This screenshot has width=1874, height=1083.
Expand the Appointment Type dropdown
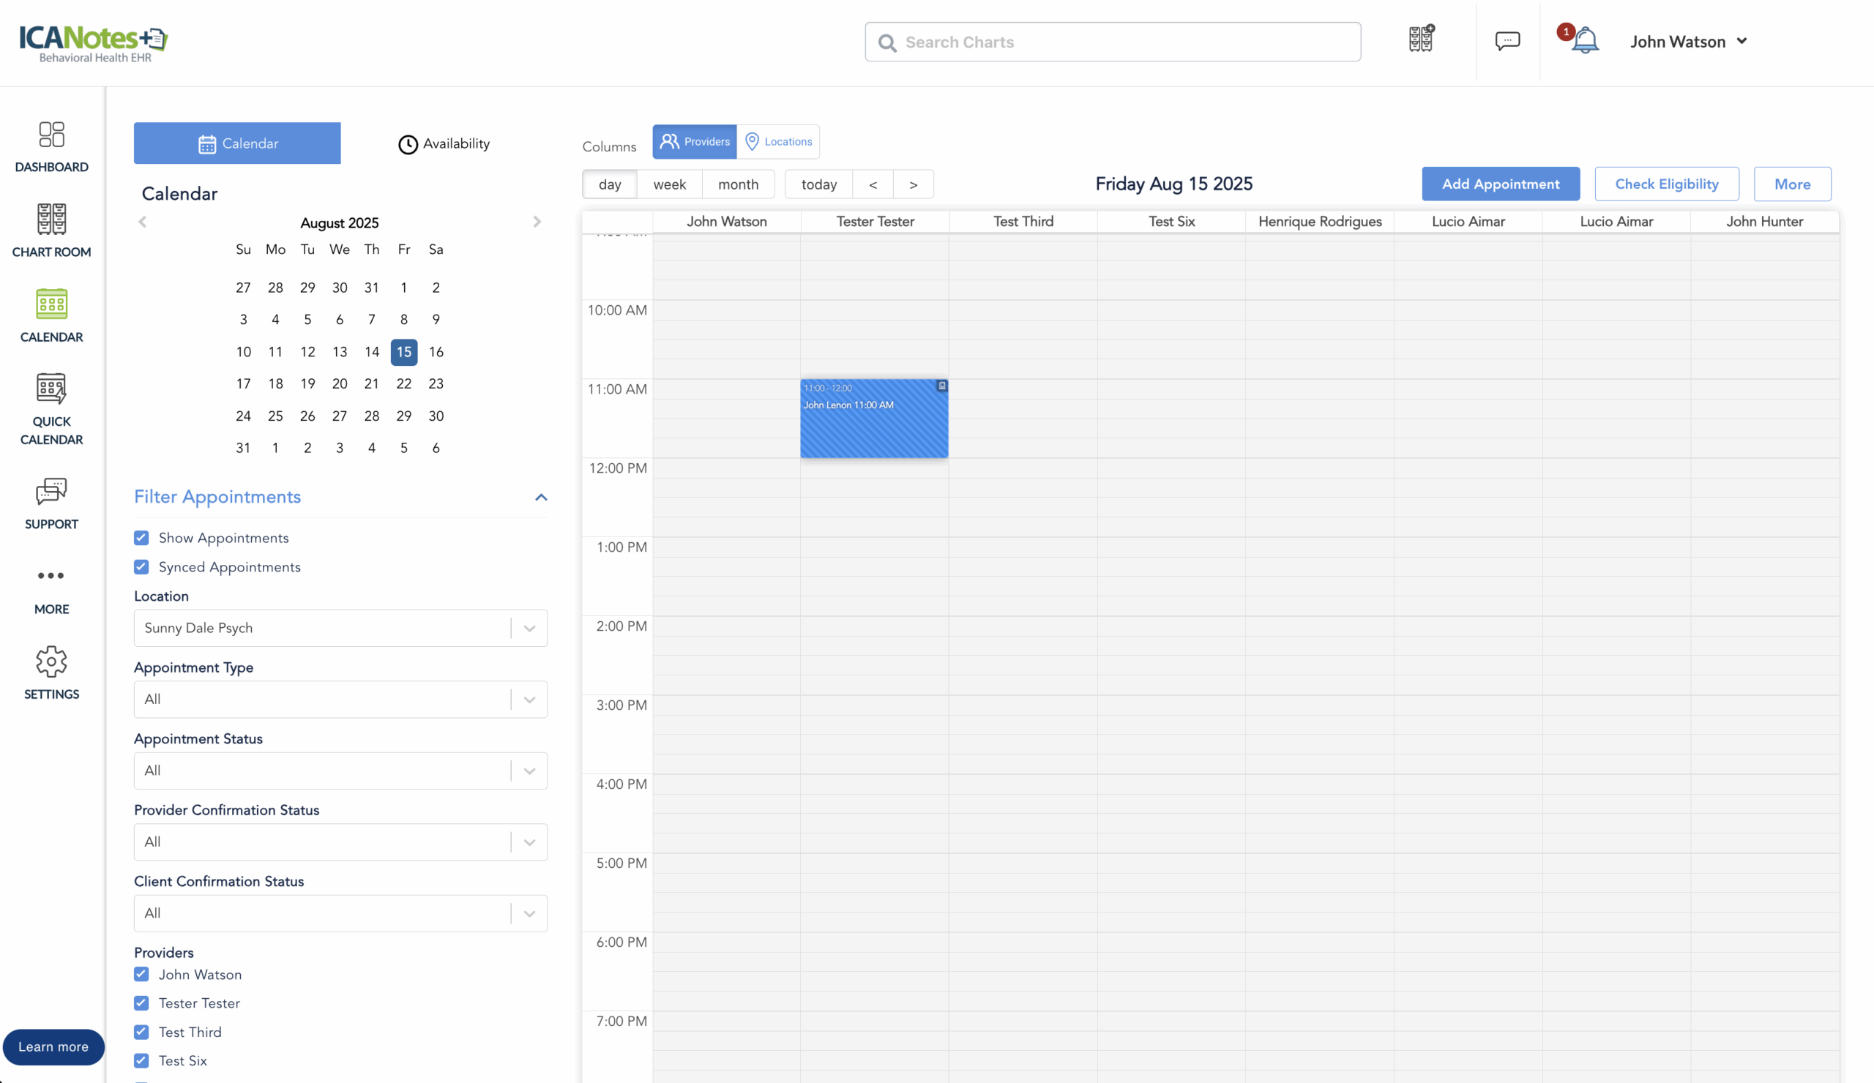[340, 700]
